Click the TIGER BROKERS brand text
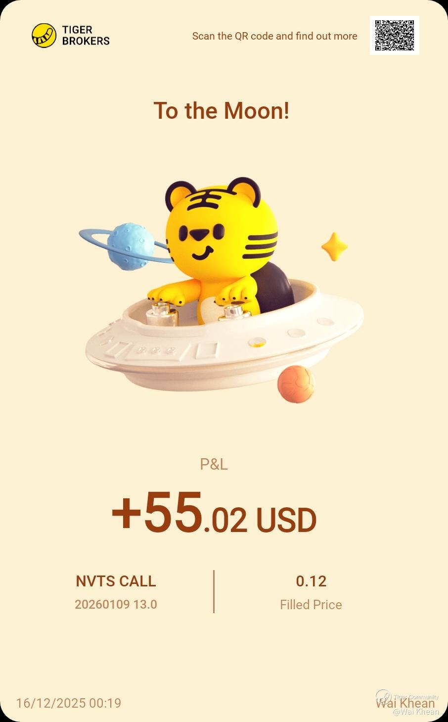Image resolution: width=448 pixels, height=722 pixels. (86, 36)
